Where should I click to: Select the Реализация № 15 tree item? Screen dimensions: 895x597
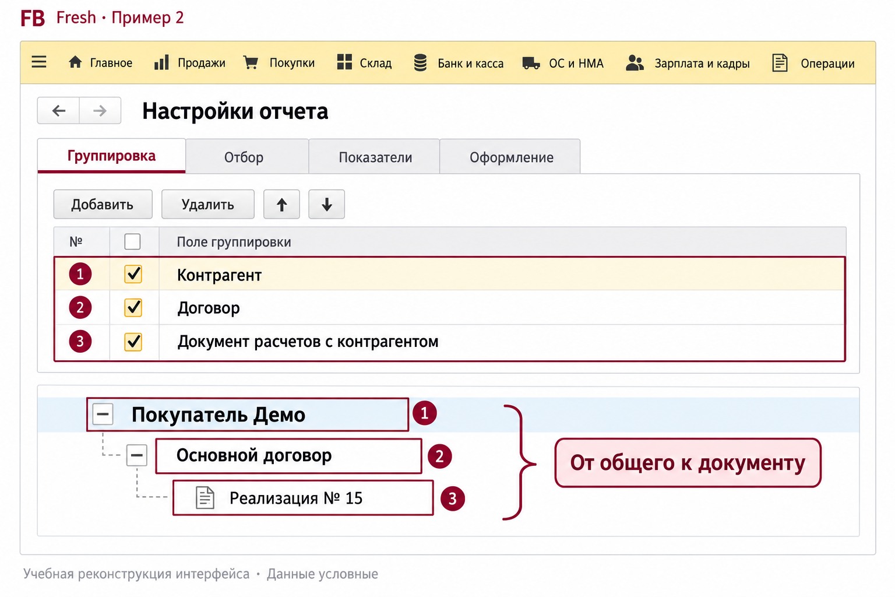pyautogui.click(x=303, y=498)
